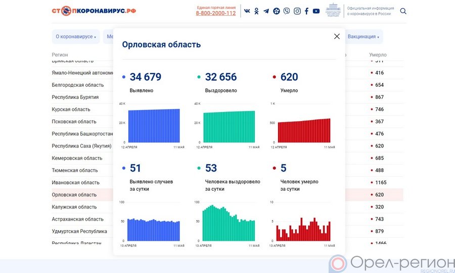Viewport: 455px width, 273px height.
Task: Click the Government of Russia emblem
Action: (333, 11)
